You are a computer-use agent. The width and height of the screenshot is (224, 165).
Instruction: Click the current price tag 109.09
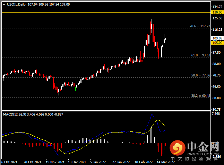point(217,38)
